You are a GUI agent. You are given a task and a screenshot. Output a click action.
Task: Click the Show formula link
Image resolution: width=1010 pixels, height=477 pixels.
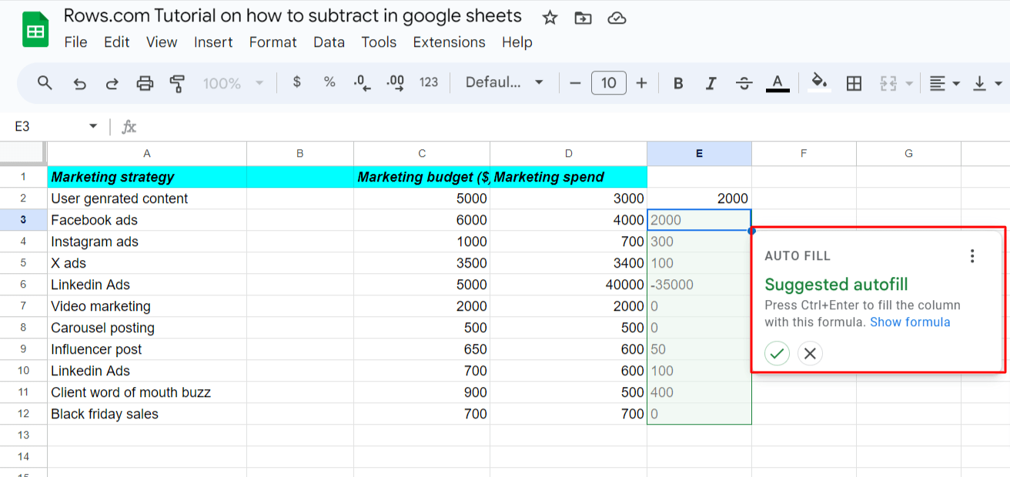910,322
